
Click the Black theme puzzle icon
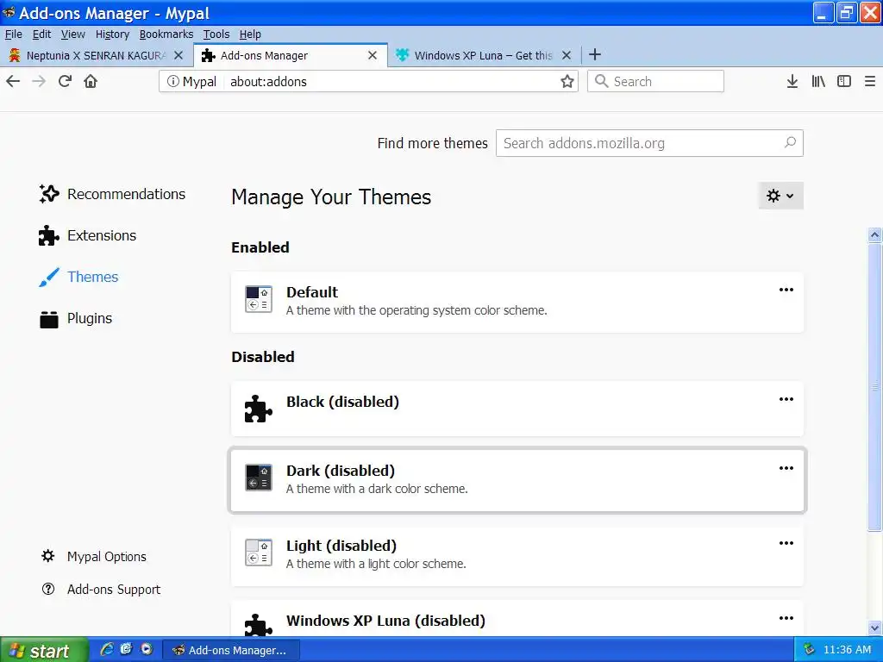coord(259,409)
